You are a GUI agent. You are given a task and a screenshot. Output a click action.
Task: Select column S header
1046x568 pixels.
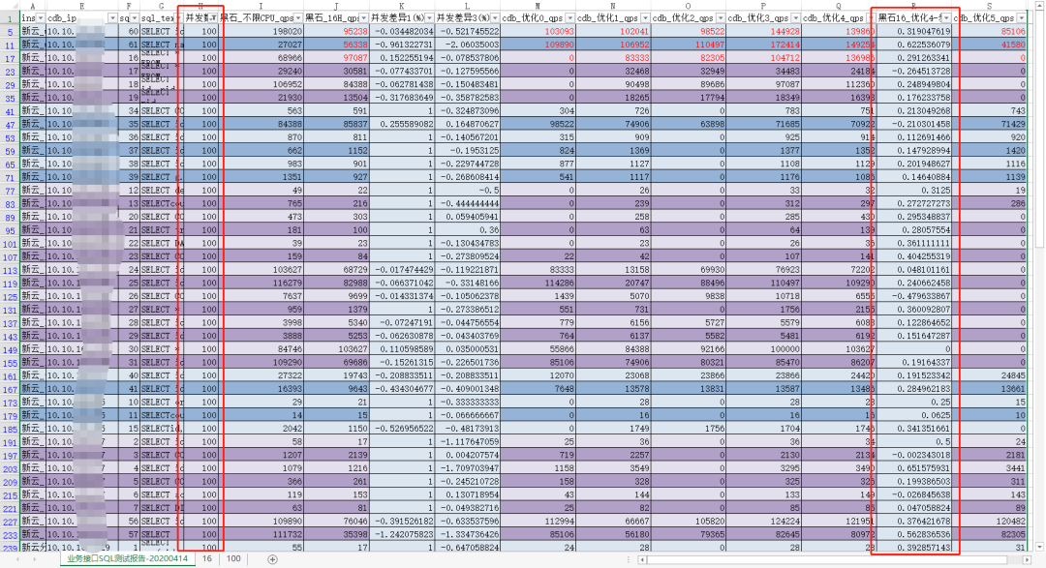[989, 6]
